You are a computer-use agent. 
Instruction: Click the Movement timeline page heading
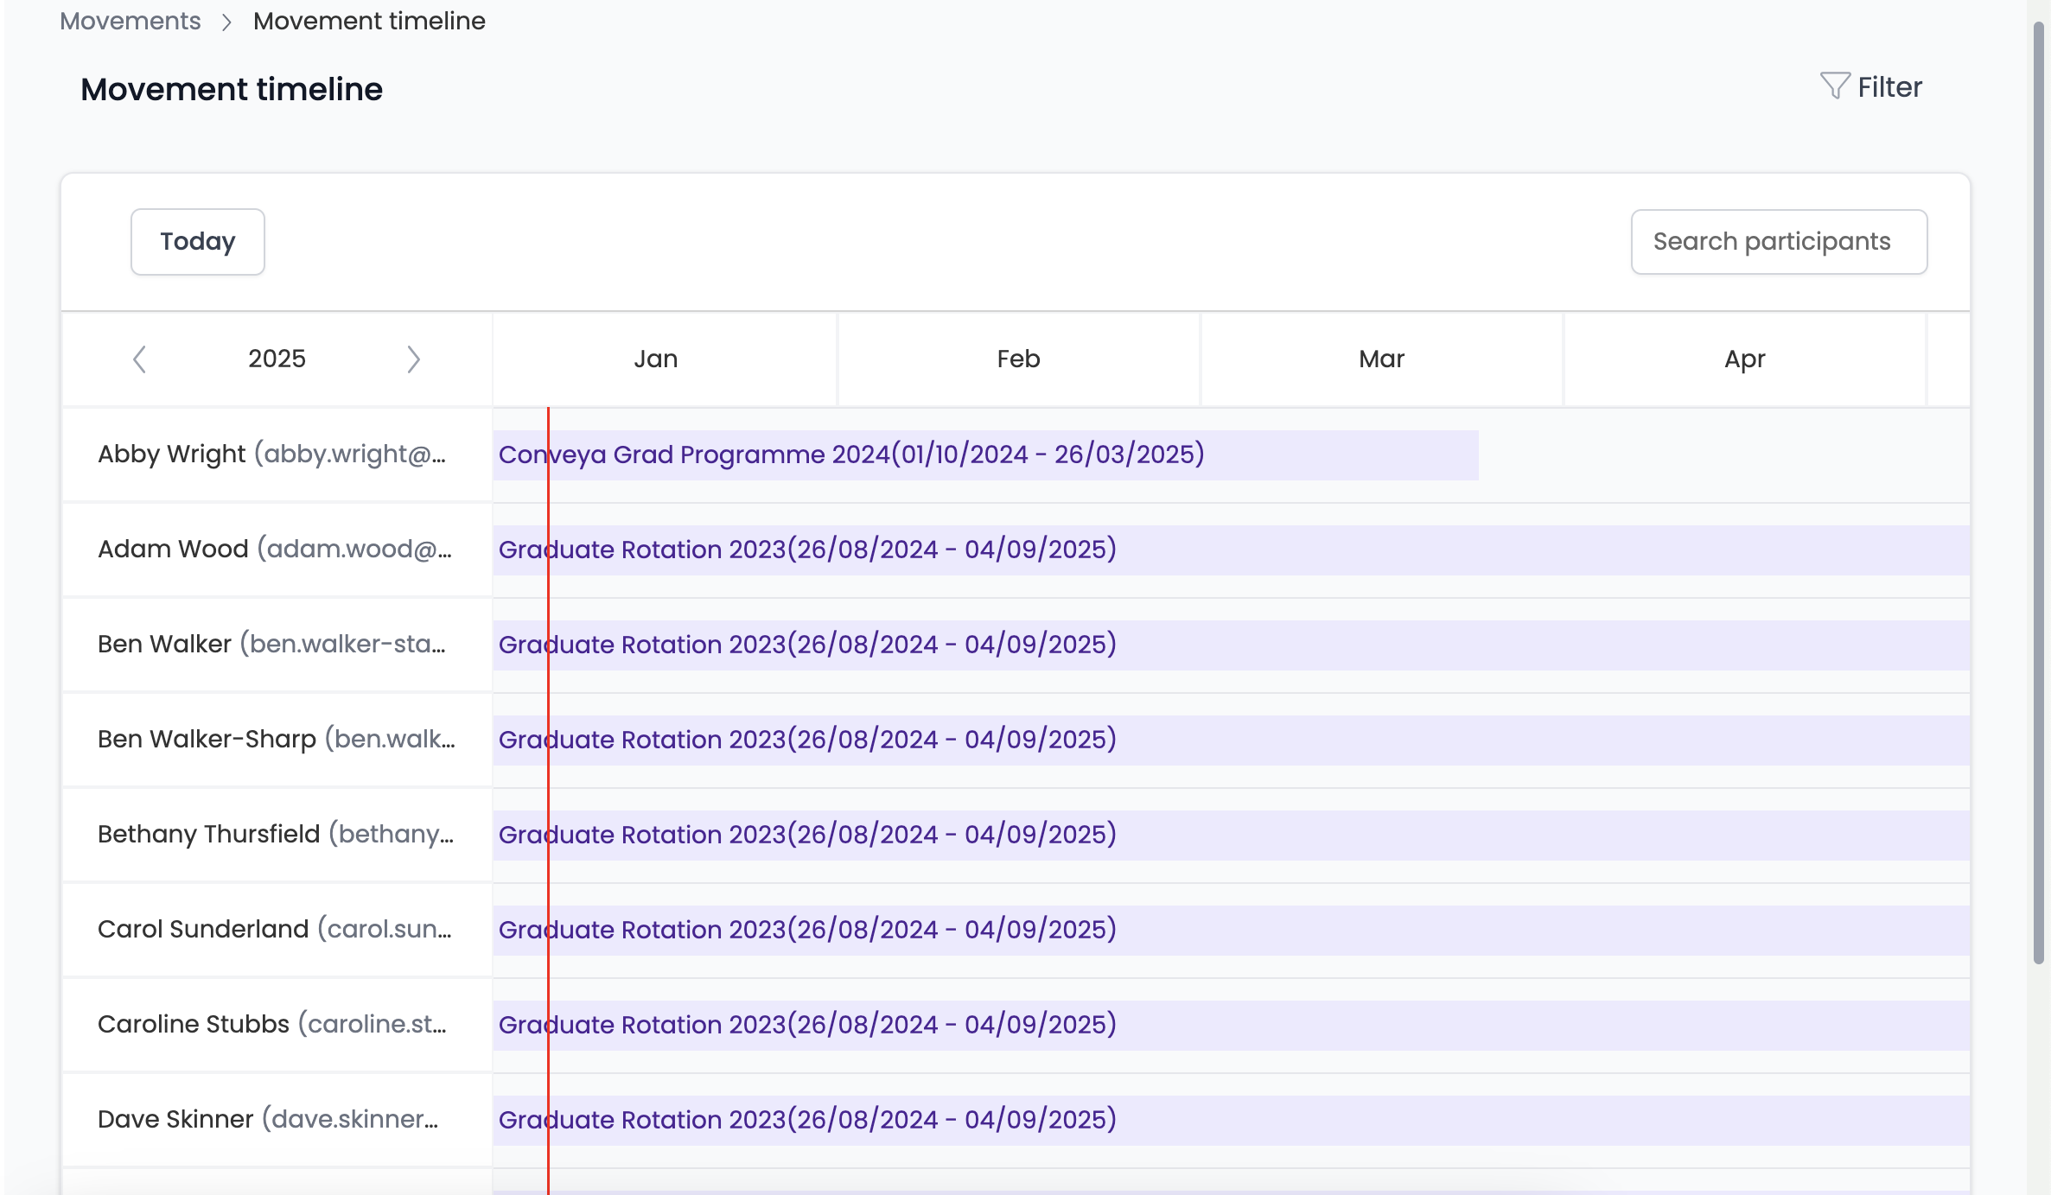[x=232, y=90]
